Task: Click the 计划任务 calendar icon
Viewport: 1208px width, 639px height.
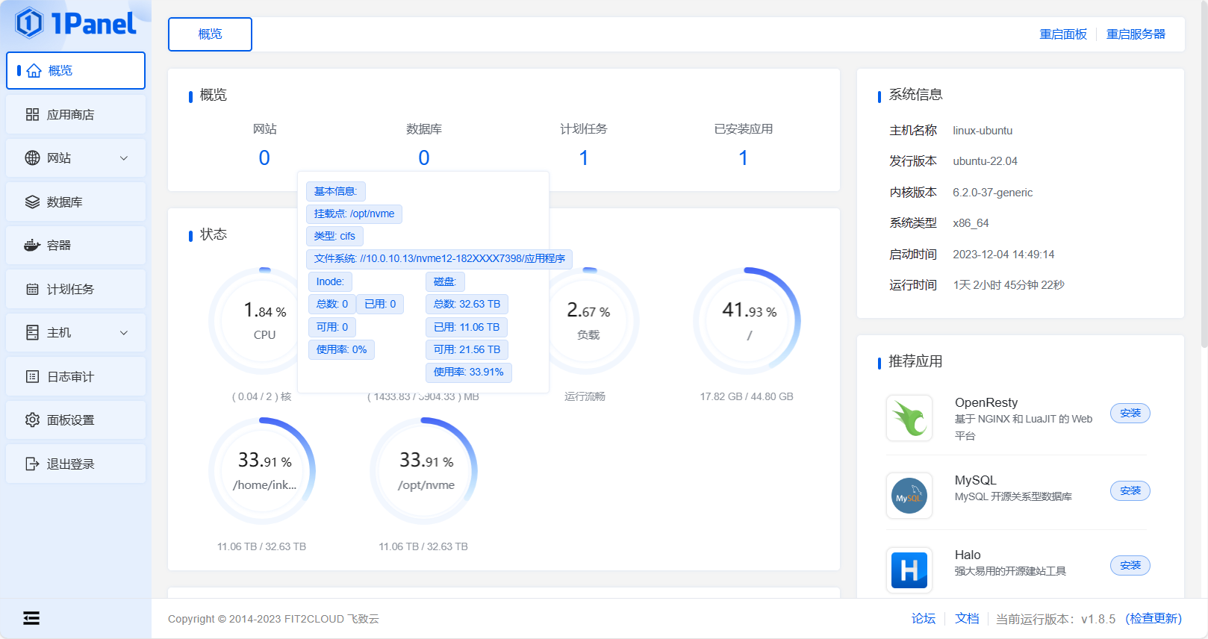Action: [32, 289]
